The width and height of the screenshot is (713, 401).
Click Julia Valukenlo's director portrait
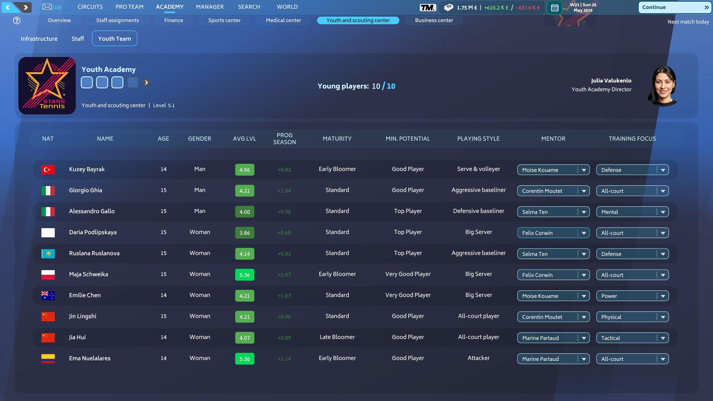click(x=663, y=85)
